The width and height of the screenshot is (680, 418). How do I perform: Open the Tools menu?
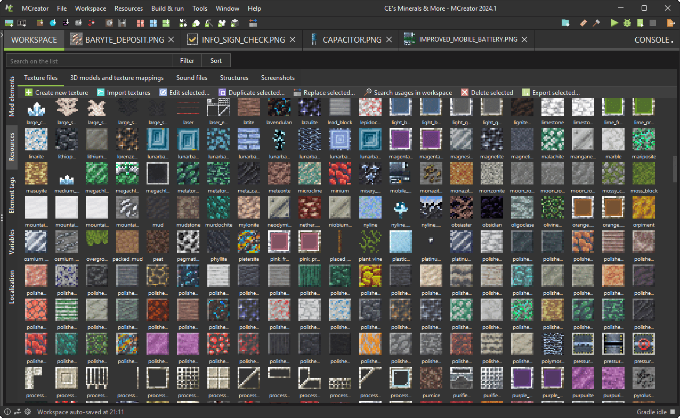[200, 9]
